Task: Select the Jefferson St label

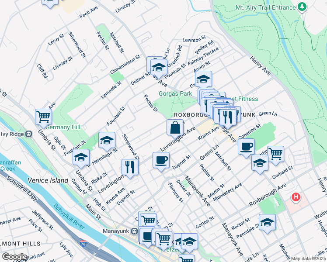Action: (x=43, y=220)
